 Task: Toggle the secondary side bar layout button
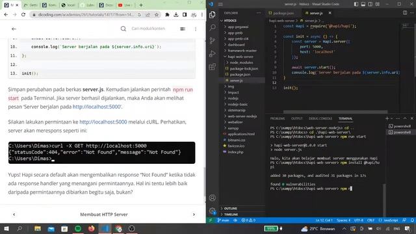point(370,4)
